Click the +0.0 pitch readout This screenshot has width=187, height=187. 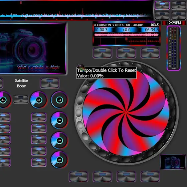tap(126, 30)
